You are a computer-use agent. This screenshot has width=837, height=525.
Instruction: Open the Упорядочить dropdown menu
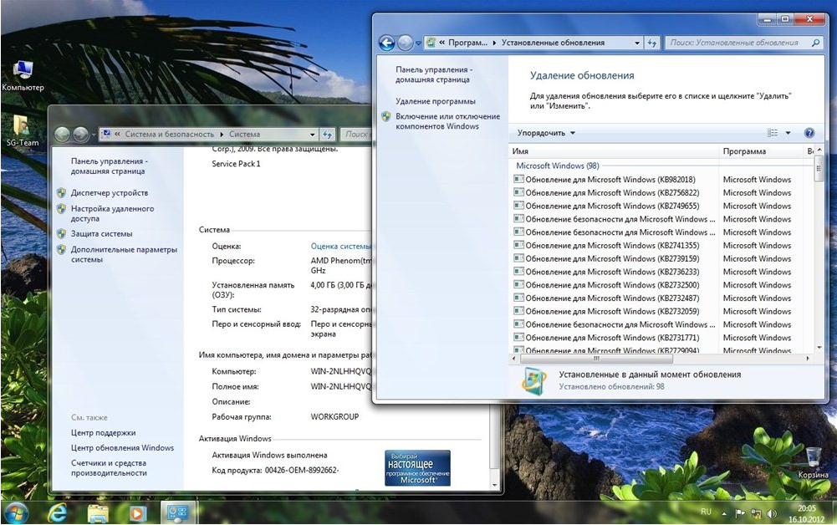point(546,133)
